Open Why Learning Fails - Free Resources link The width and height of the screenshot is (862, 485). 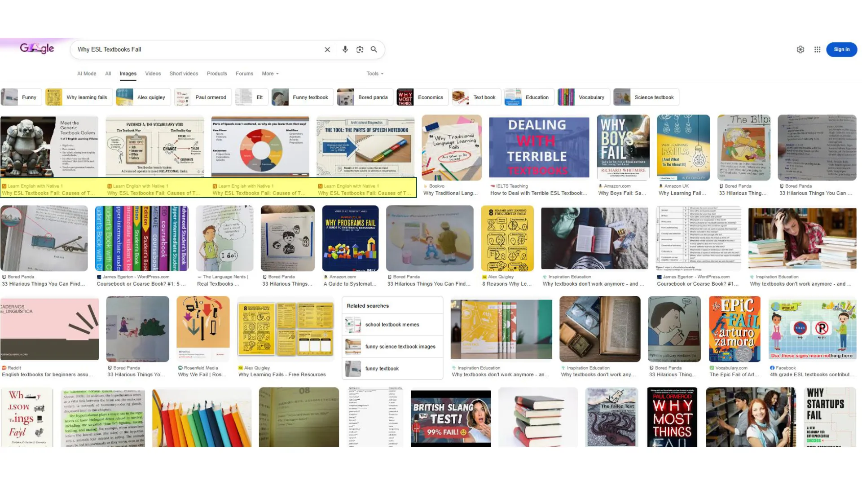pos(282,375)
